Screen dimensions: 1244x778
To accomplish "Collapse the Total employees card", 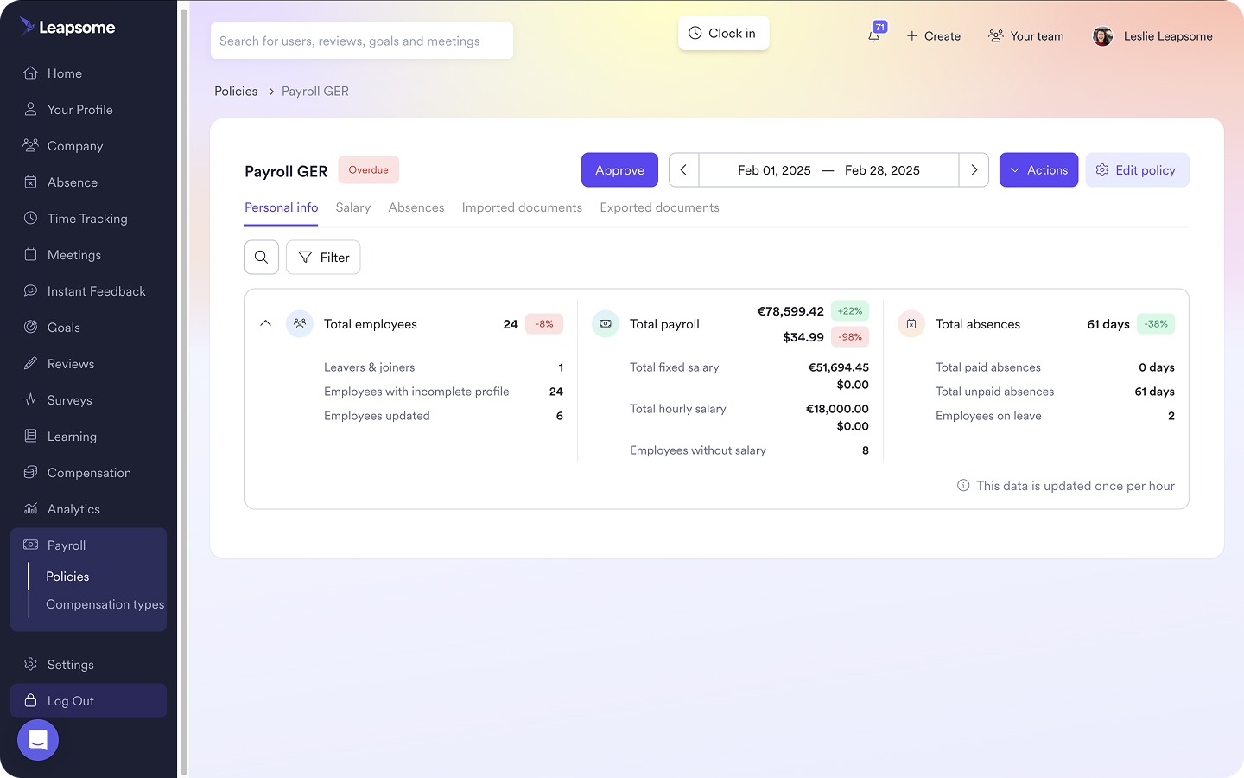I will click(x=266, y=322).
